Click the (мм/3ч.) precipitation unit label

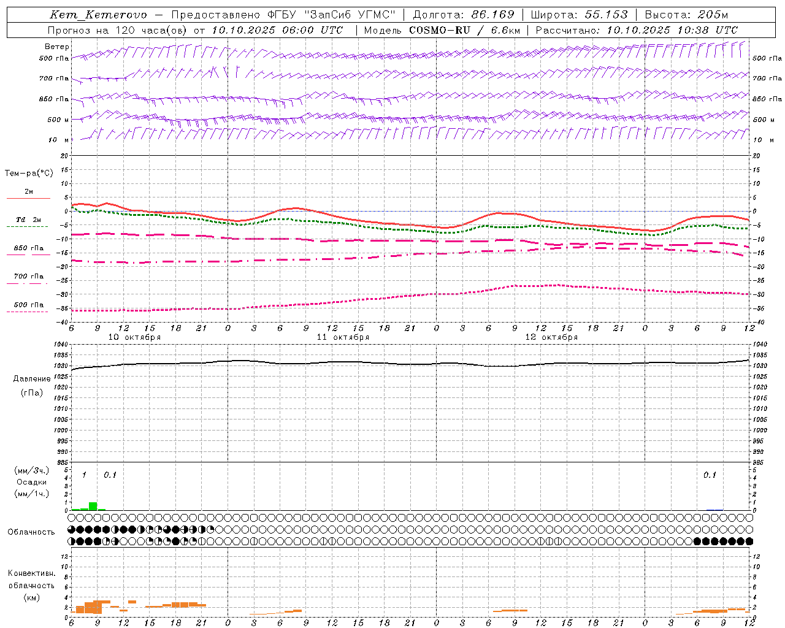(32, 471)
